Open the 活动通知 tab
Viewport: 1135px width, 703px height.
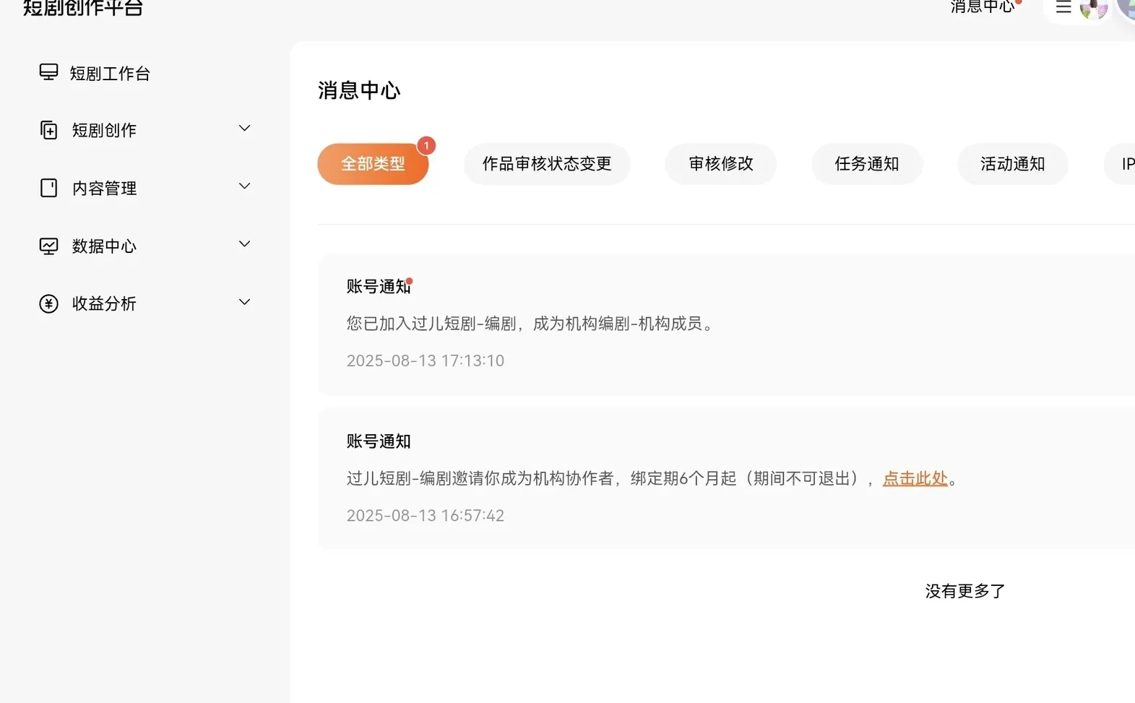pyautogui.click(x=1013, y=164)
